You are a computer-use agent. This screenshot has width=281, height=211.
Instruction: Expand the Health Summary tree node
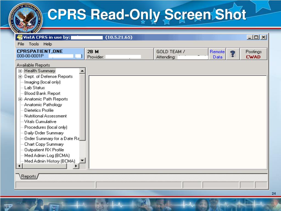pyautogui.click(x=20, y=71)
